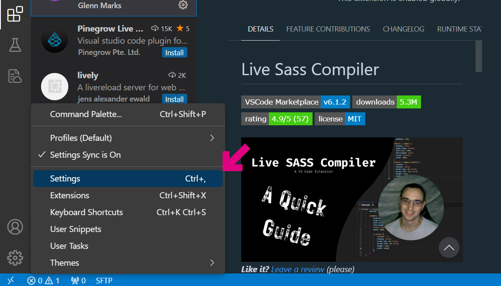Click the rating 4.9/5 (57) badge
Viewport: 501px width, 286px height.
coord(277,119)
